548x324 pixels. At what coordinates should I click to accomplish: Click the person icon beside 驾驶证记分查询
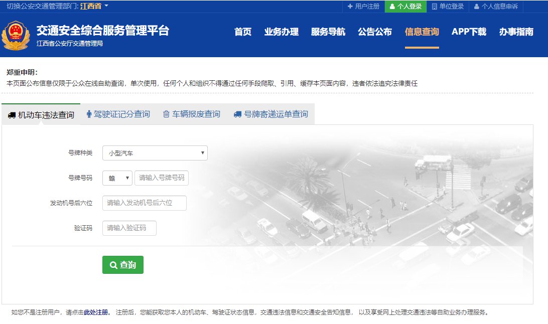coord(89,114)
